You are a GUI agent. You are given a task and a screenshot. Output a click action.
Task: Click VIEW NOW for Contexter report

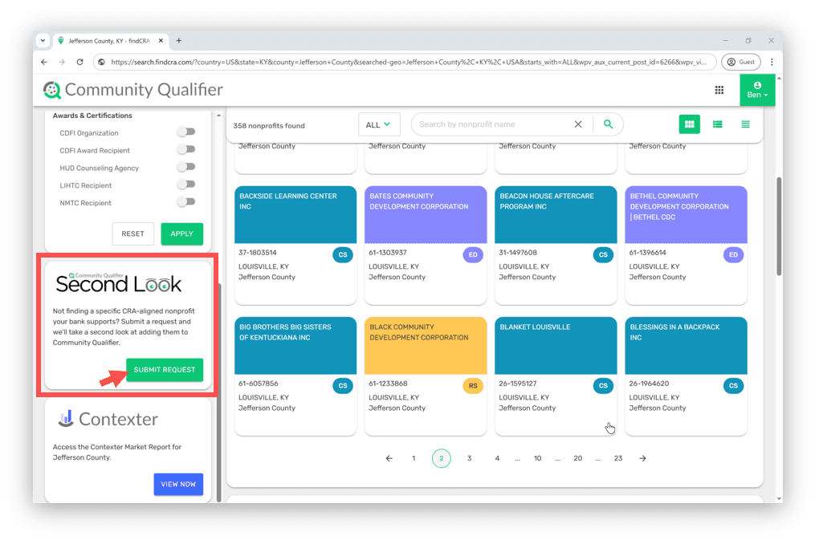(x=178, y=484)
